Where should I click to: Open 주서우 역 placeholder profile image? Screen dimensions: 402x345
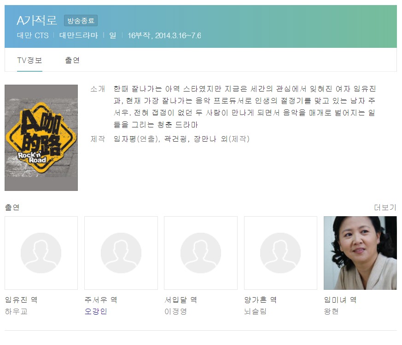121,253
